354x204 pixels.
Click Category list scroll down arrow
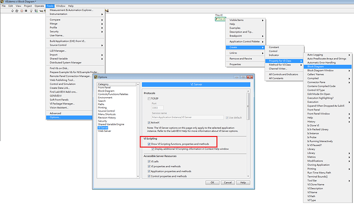point(138,176)
